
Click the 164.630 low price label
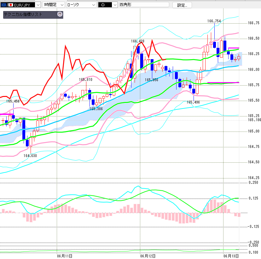(30, 156)
